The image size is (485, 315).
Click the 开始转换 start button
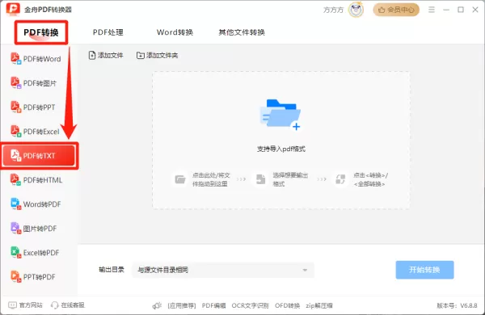pyautogui.click(x=424, y=270)
